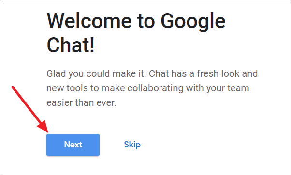
Task: Select the 'Welcome to Google Chat!' heading
Action: (x=136, y=32)
